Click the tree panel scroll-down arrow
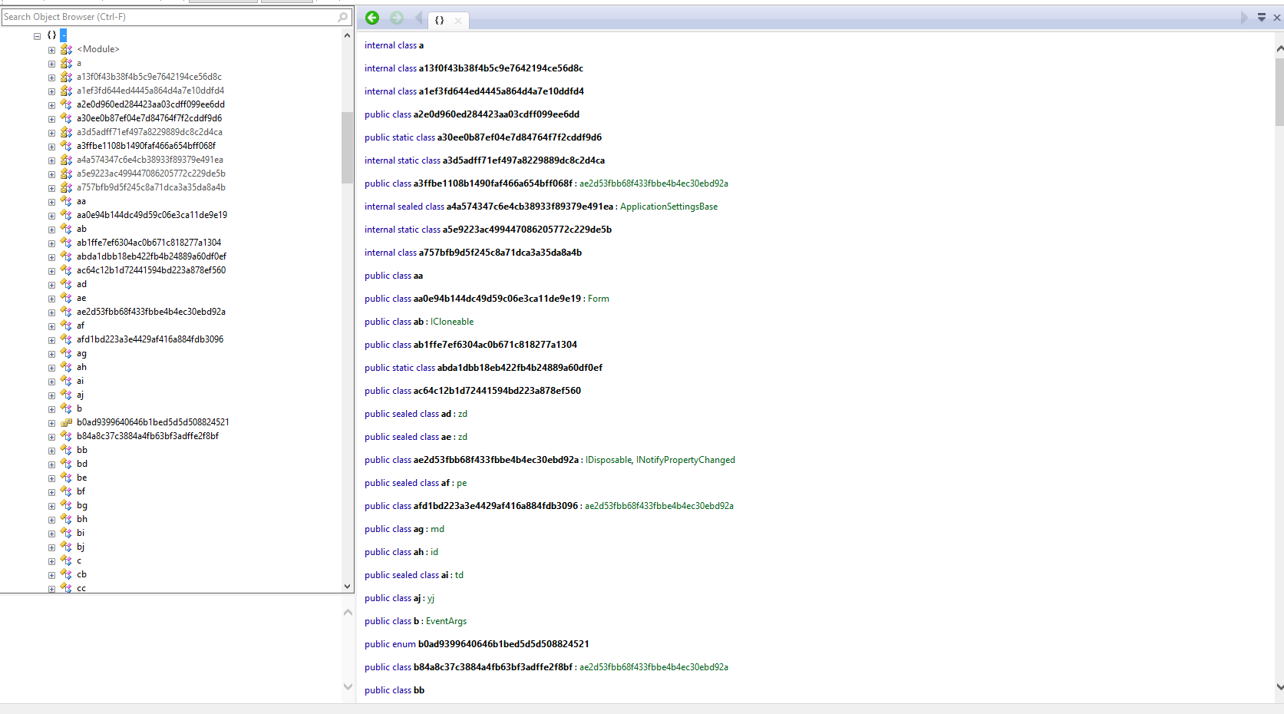This screenshot has width=1284, height=714. (347, 587)
